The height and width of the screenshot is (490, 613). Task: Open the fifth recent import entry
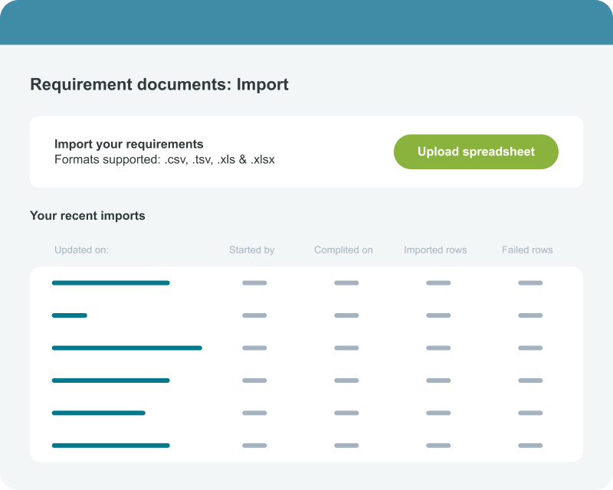tap(98, 413)
